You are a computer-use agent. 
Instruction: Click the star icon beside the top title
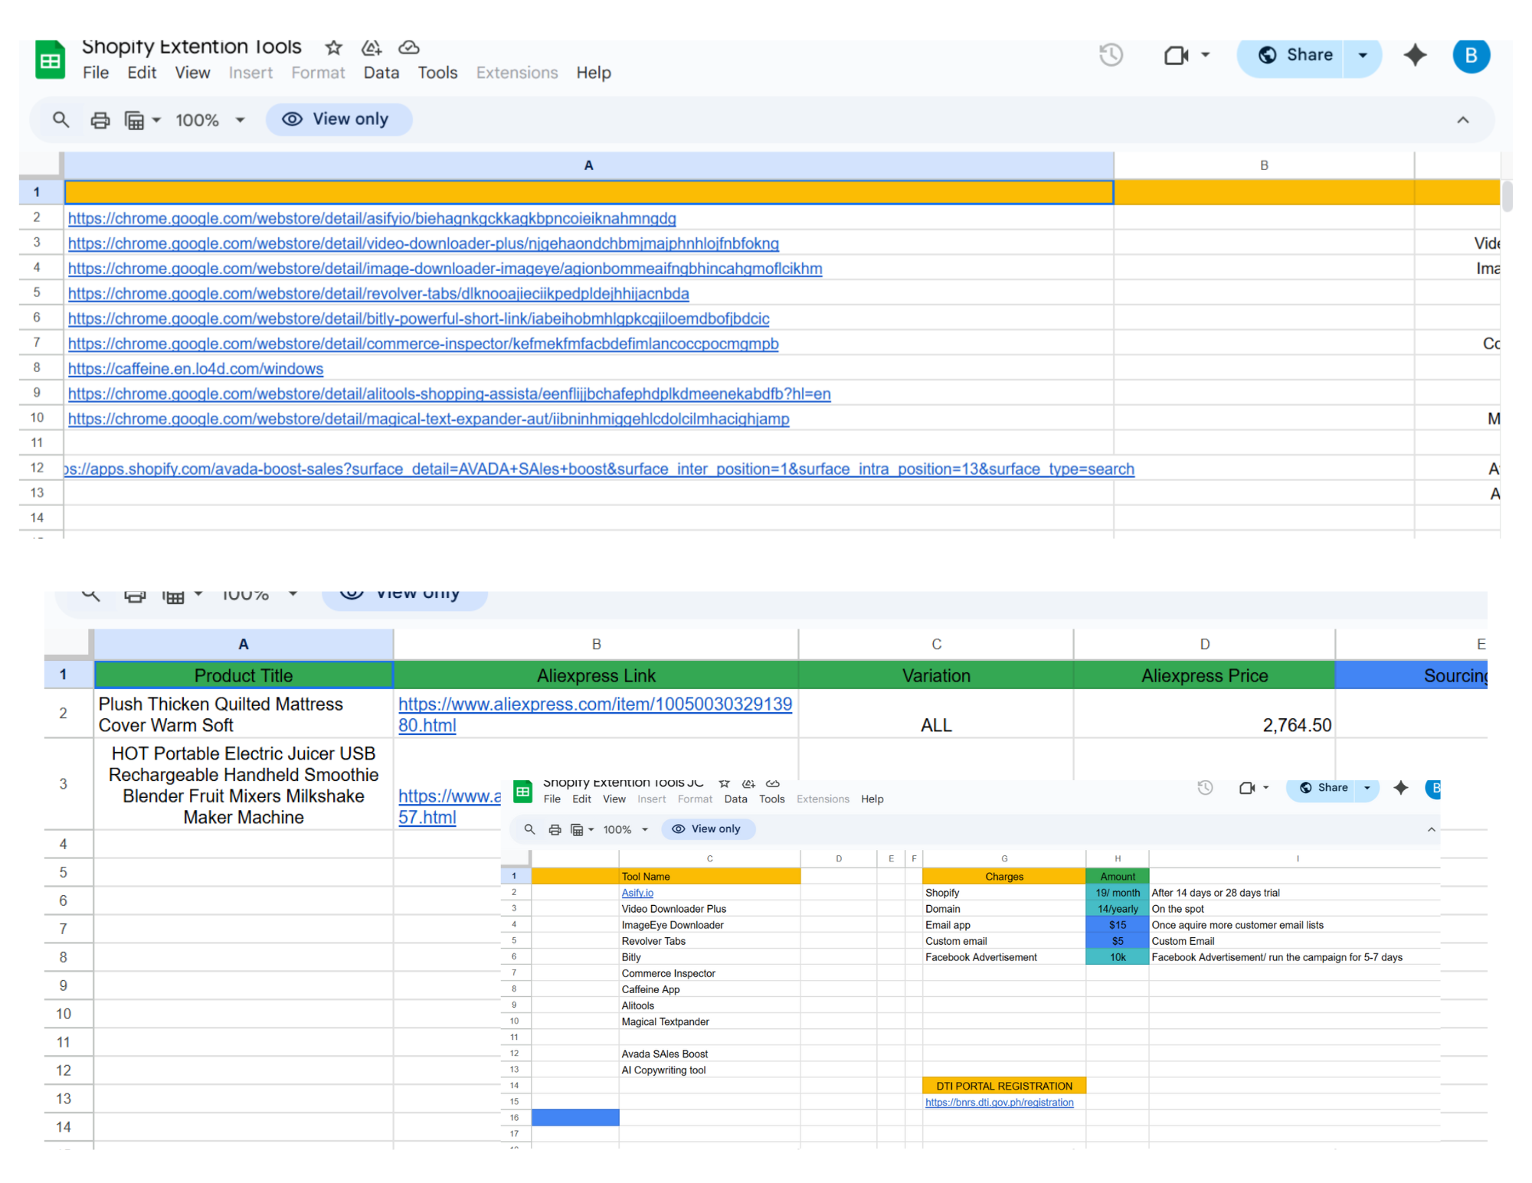[333, 48]
